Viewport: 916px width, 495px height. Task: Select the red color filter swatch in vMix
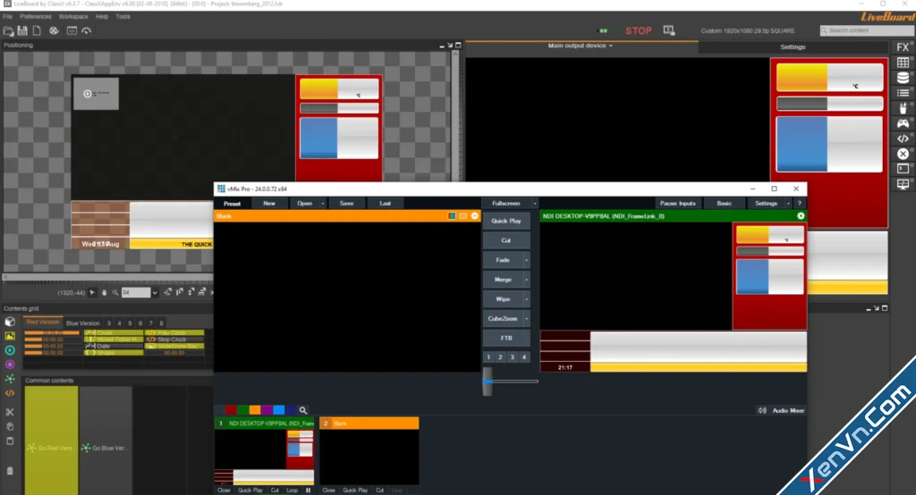(x=232, y=410)
